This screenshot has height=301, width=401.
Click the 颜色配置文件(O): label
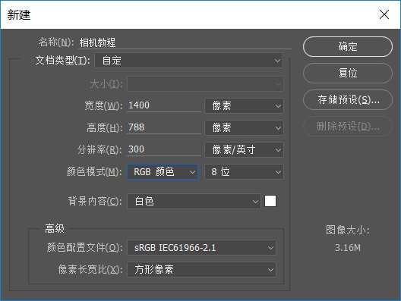[84, 247]
